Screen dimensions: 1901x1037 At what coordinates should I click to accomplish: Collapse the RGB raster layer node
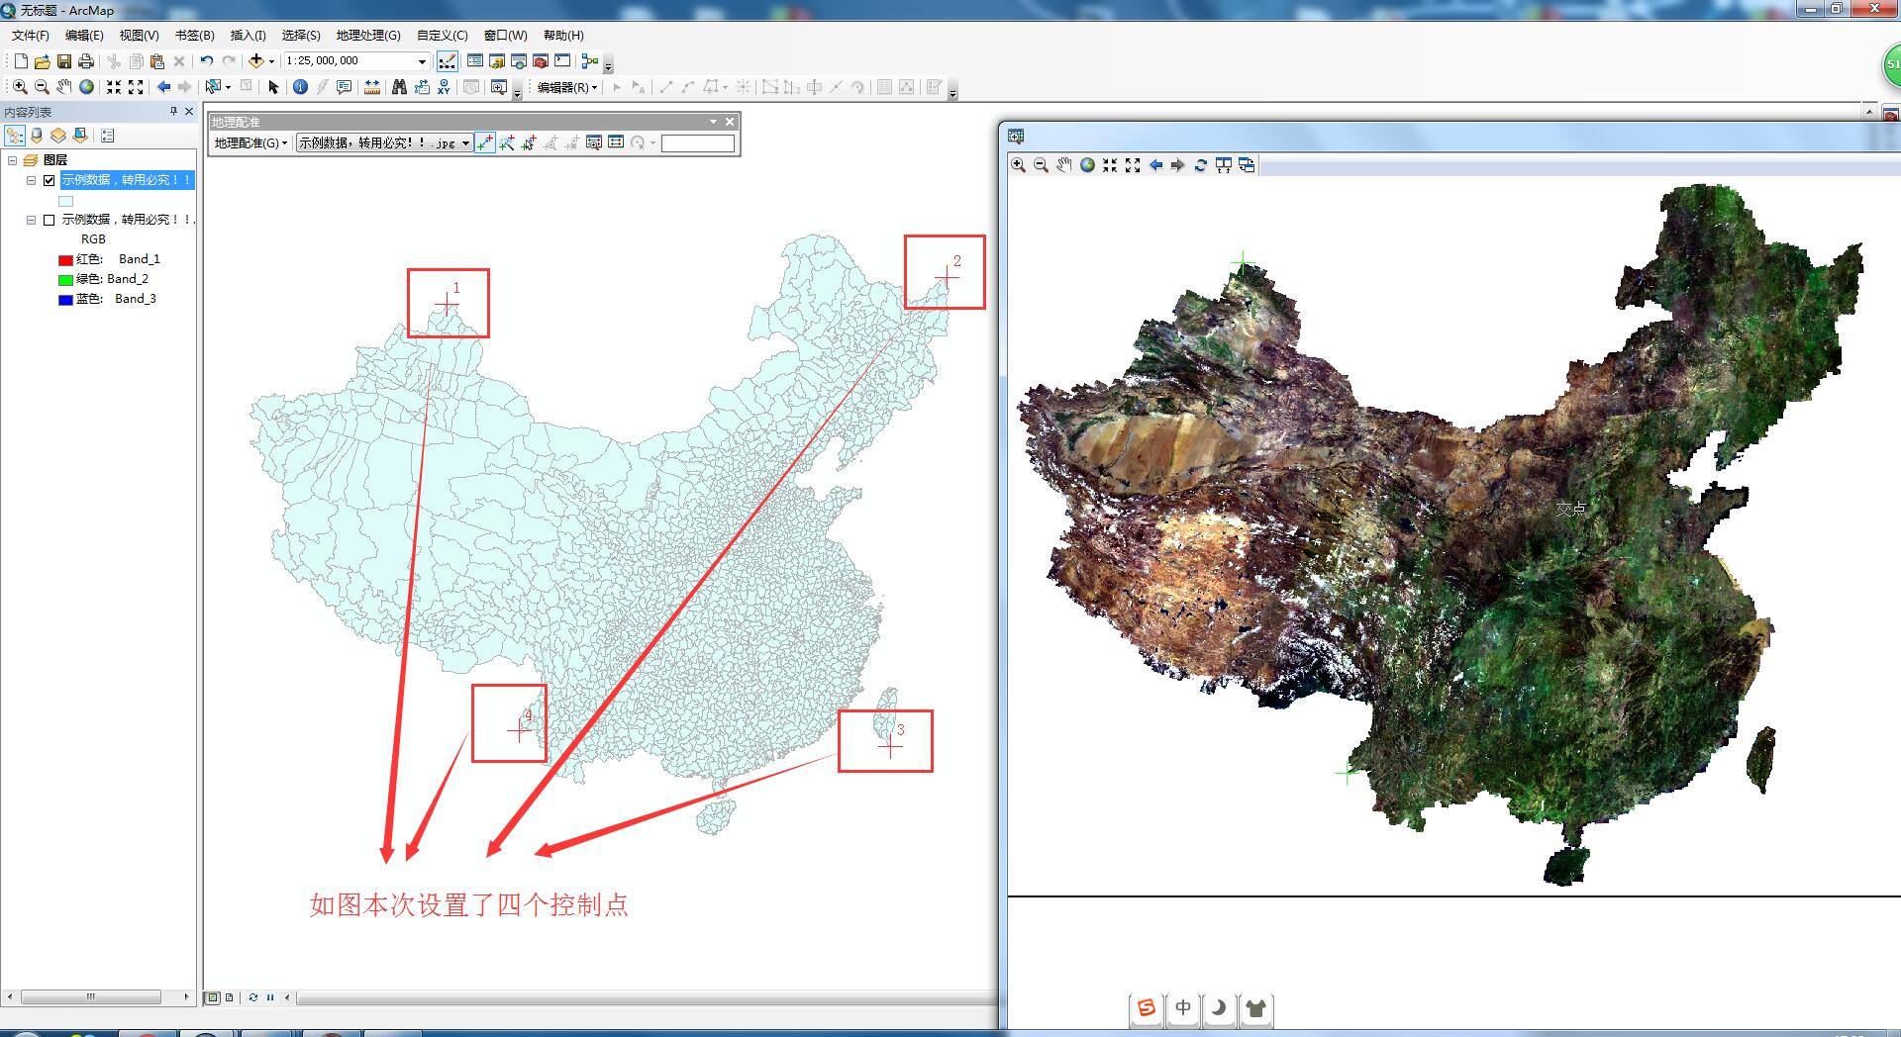(31, 220)
